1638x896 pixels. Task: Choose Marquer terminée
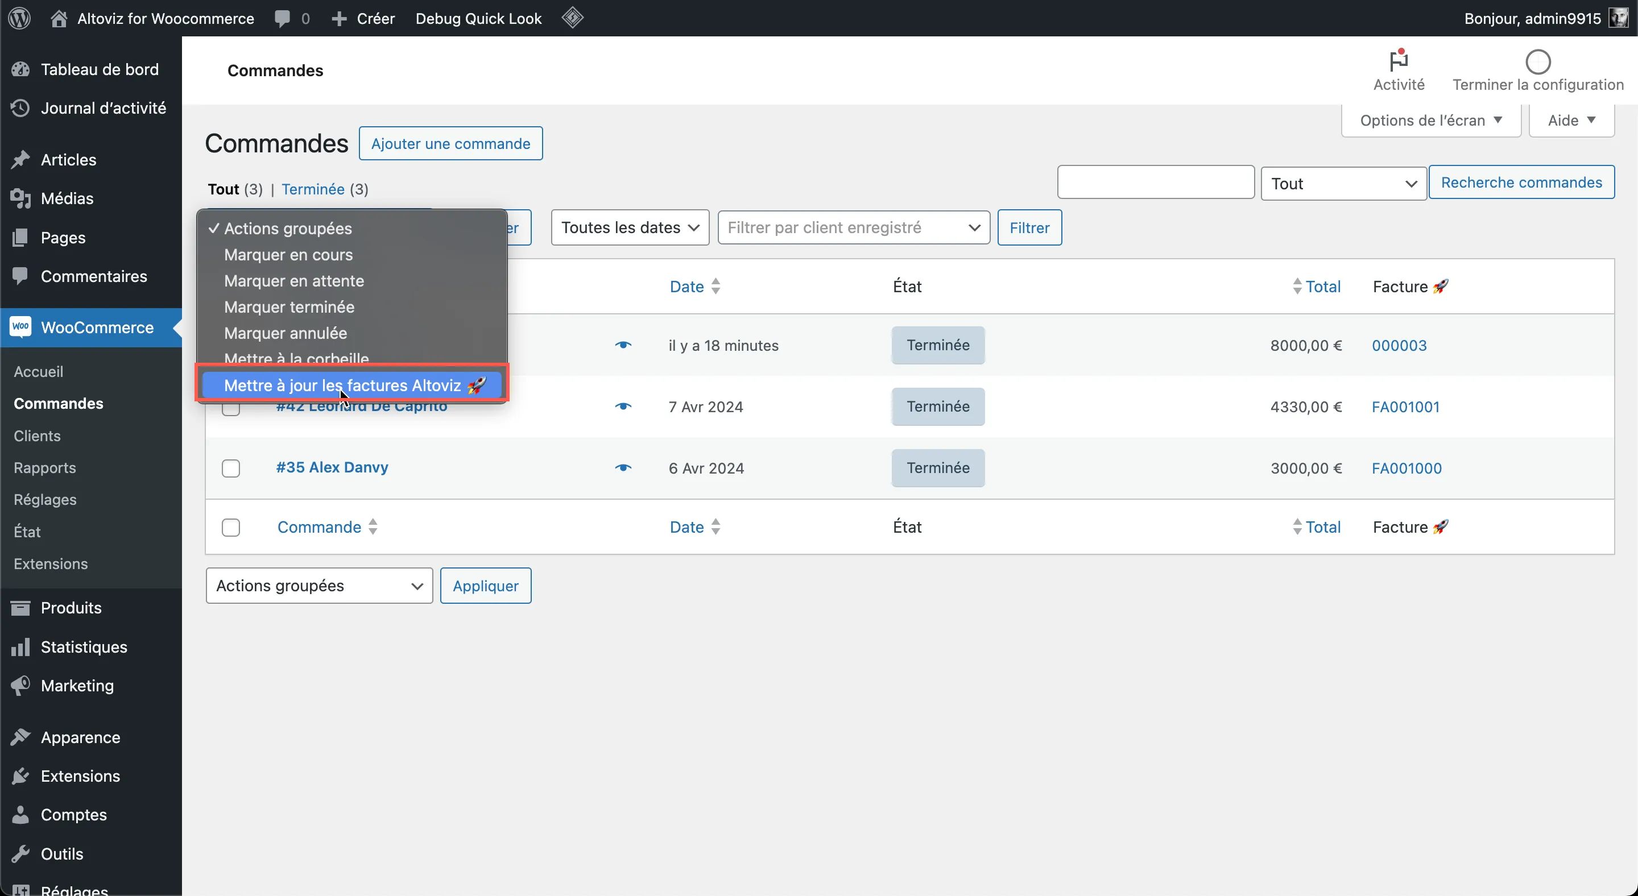pyautogui.click(x=351, y=306)
